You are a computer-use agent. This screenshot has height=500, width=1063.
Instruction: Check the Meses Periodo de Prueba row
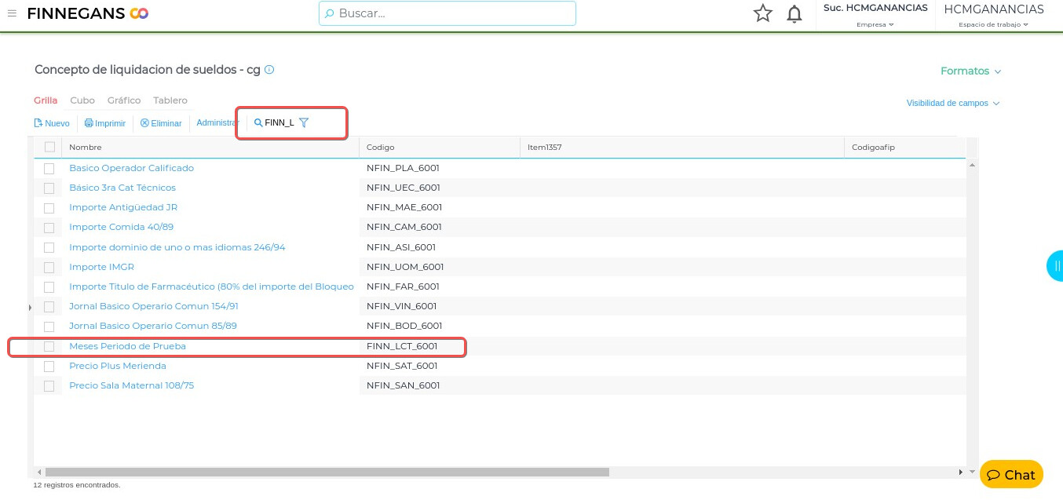49,346
